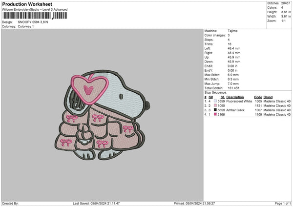Click the Max Stitch value 6.9 mm

(x=233, y=75)
